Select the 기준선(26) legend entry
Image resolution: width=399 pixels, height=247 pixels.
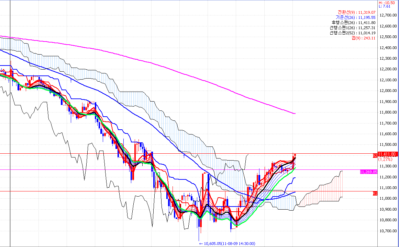355,17
